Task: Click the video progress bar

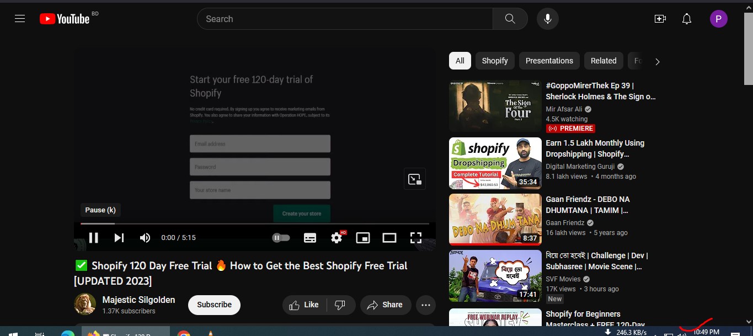Action: click(254, 223)
